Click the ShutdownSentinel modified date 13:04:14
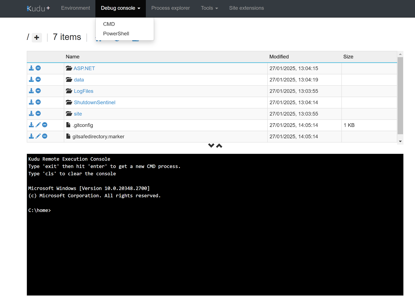 tap(294, 103)
